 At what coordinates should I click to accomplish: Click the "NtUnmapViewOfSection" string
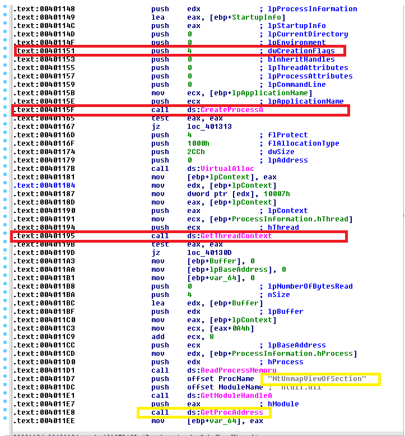(317, 379)
